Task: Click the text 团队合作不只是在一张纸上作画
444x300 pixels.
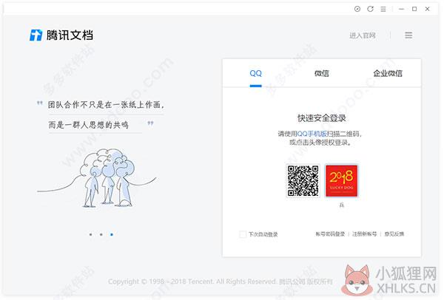Action: [x=106, y=105]
